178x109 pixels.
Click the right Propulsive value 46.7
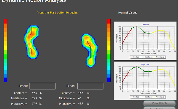[x=81, y=103]
